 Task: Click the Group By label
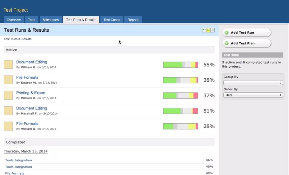231,77
